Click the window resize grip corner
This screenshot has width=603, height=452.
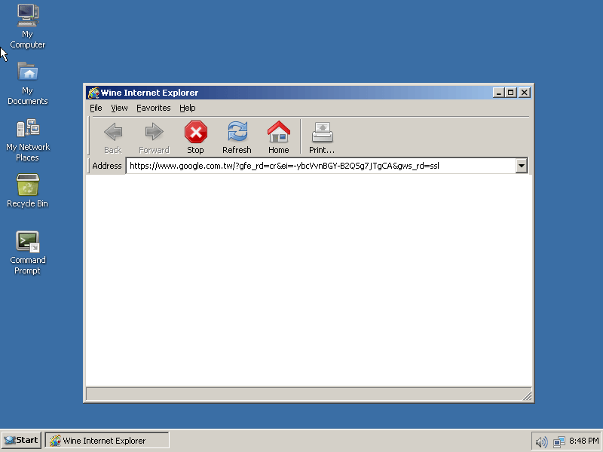pos(527,395)
